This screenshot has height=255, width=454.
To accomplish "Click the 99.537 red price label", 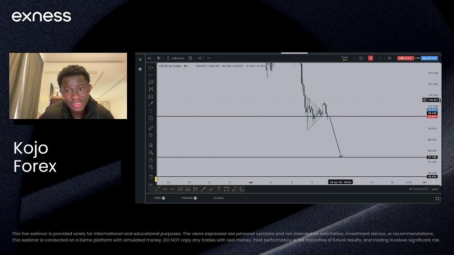I will tap(432, 117).
